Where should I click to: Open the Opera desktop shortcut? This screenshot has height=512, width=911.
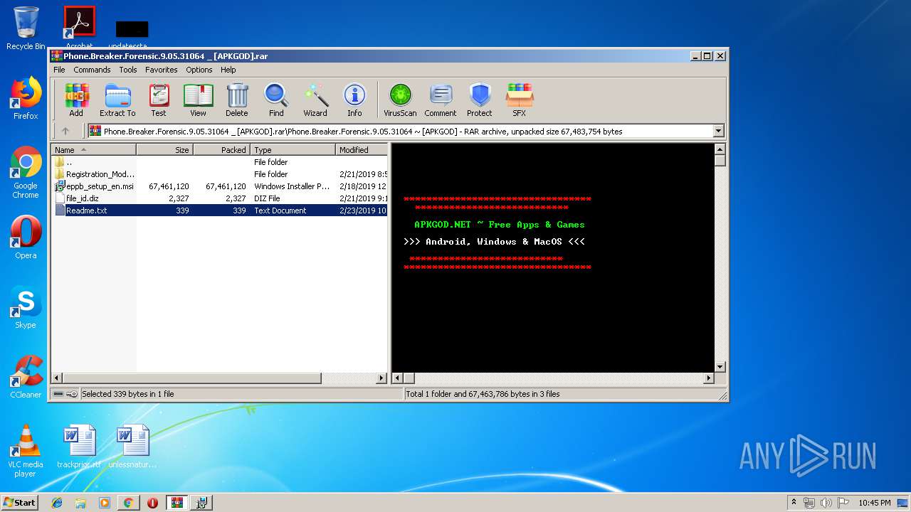click(26, 238)
